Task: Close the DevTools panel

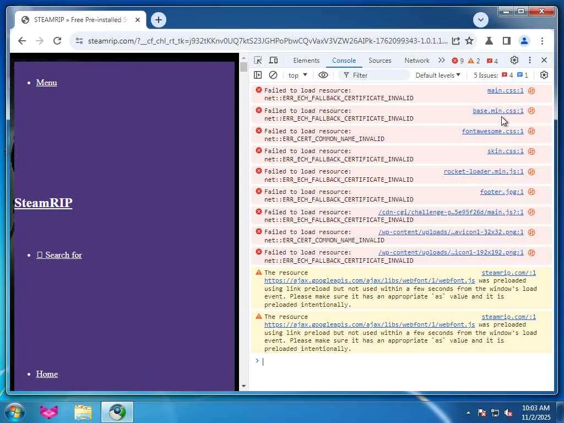Action: coord(544,60)
